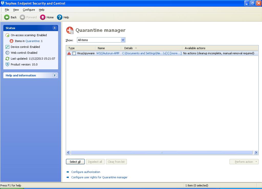Click the Sophos shield icon in the title bar
The height and width of the screenshot is (189, 262).
pyautogui.click(x=3, y=3)
